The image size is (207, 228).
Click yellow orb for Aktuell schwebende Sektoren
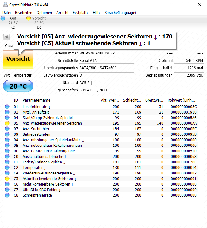click(7, 178)
